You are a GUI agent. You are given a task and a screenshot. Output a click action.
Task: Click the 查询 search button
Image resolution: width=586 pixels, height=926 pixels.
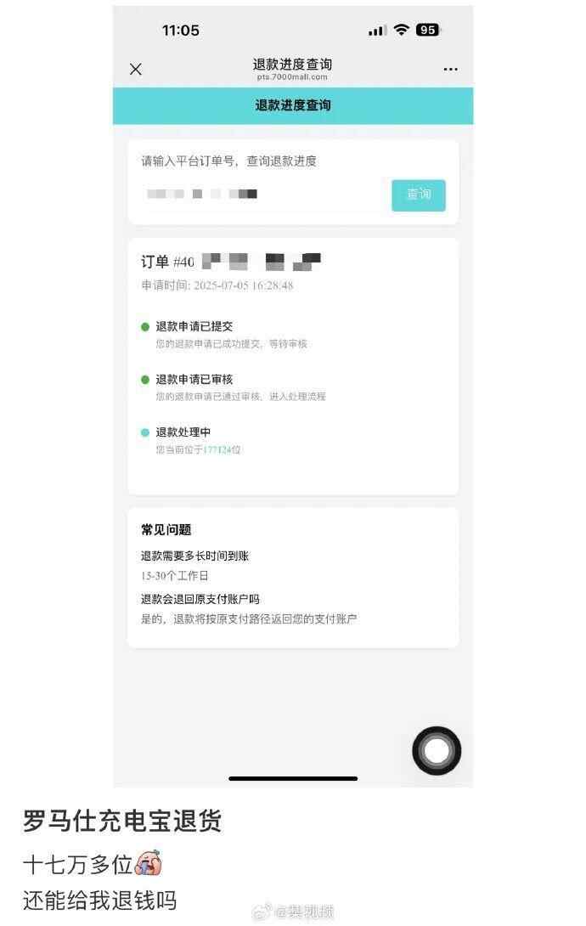[419, 195]
